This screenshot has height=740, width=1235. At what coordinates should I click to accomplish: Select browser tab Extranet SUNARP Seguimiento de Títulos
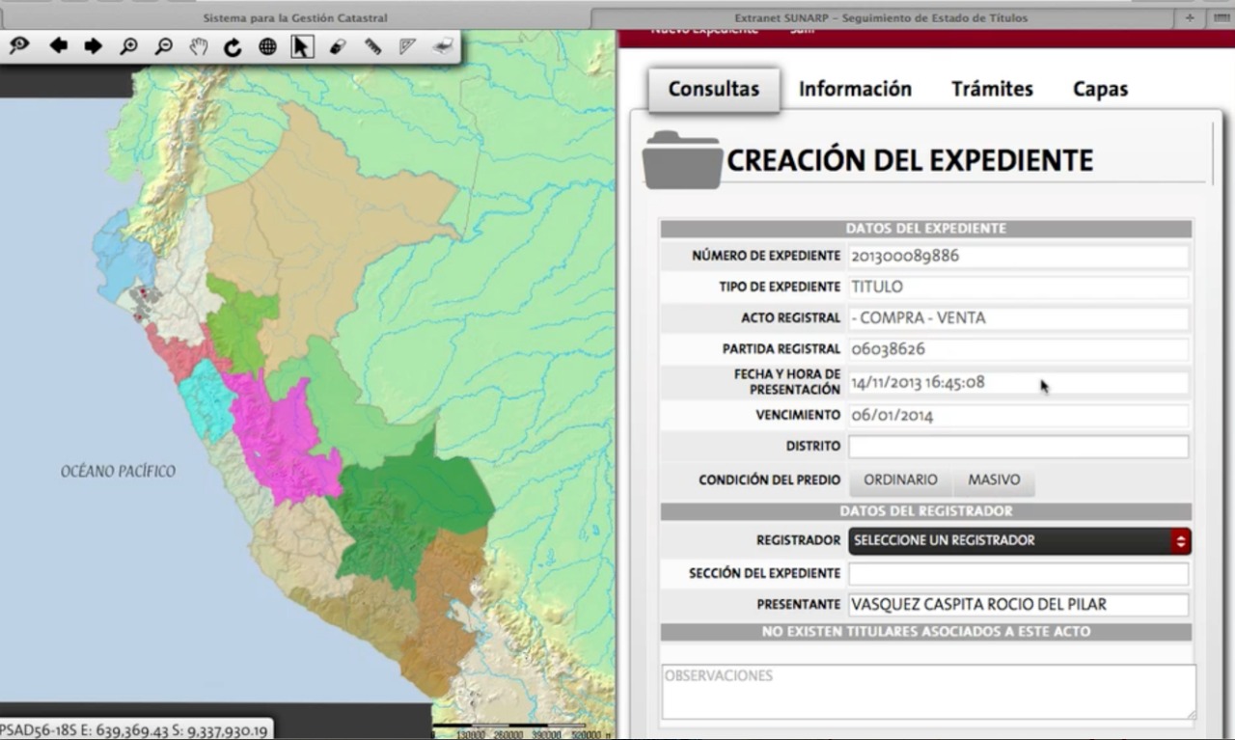(x=880, y=18)
